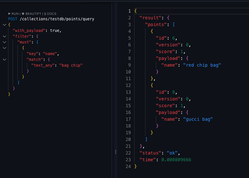Fold the object inside the must array
The width and height of the screenshot is (249, 178).
click(4, 48)
